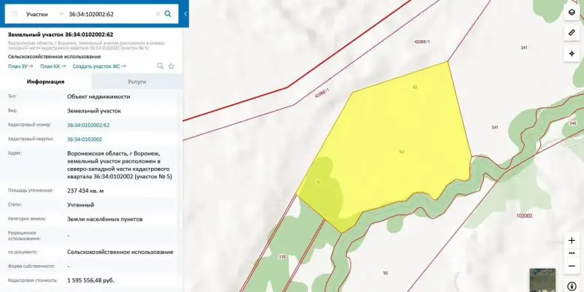The width and height of the screenshot is (584, 292).
Task: Click Объект недвижимости type value
Action: point(99,96)
